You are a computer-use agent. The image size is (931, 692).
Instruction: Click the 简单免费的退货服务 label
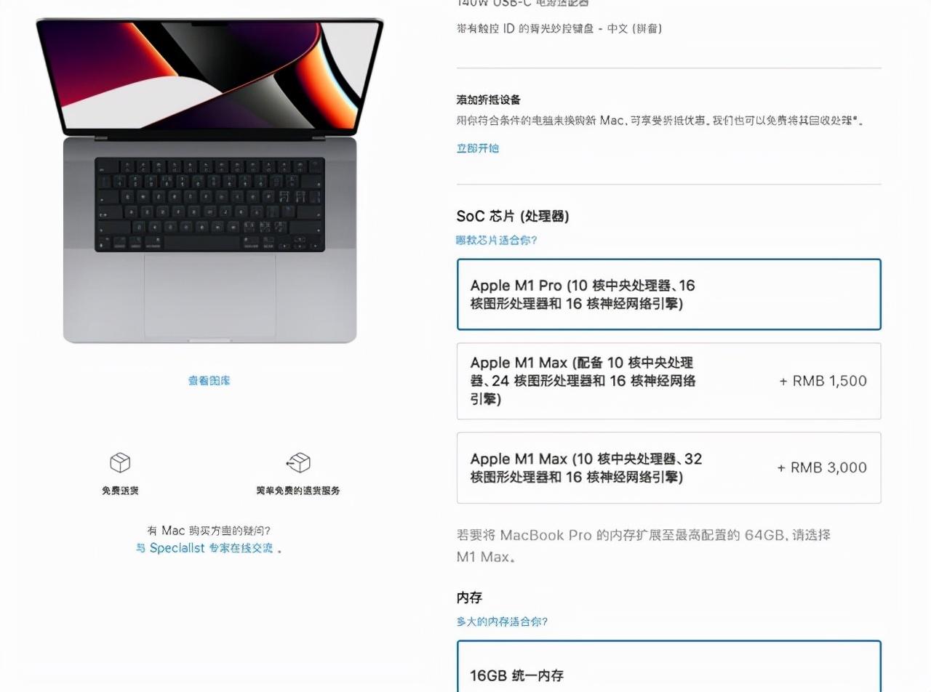pos(298,491)
